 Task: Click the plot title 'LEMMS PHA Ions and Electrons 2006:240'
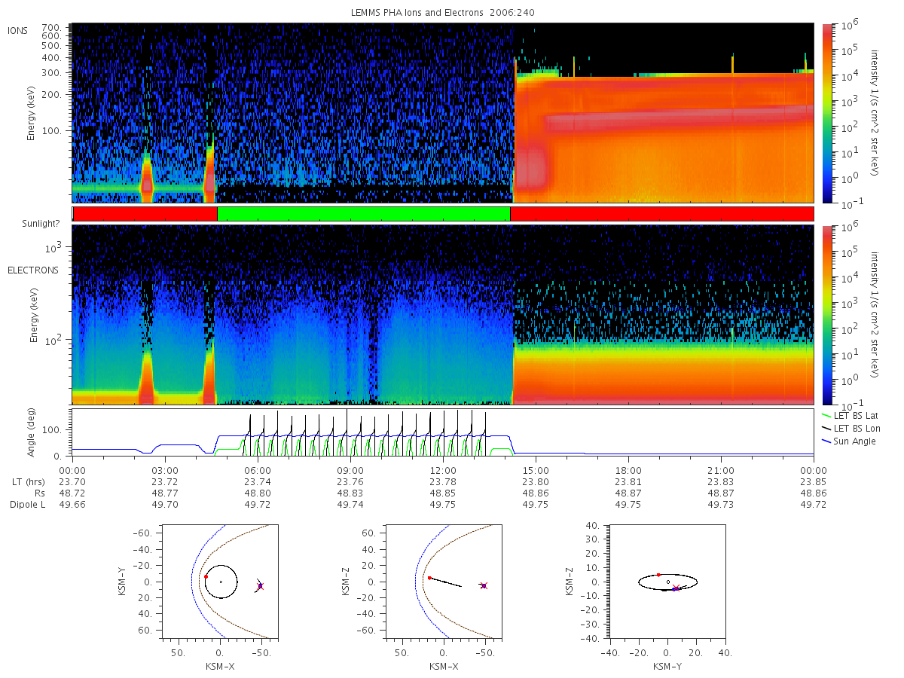coord(441,13)
